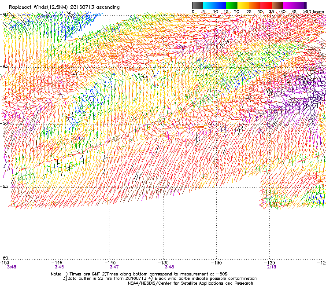This screenshot has width=326, height=286.
Task: Click the -55 latitude axis label
Action: (x=4, y=186)
